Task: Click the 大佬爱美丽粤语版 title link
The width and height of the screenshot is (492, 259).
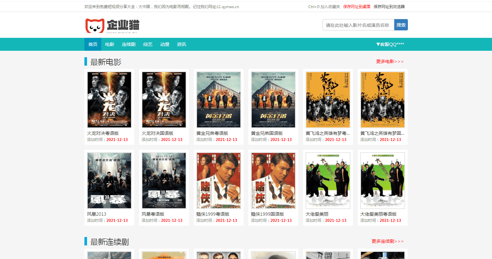Action: [x=378, y=214]
